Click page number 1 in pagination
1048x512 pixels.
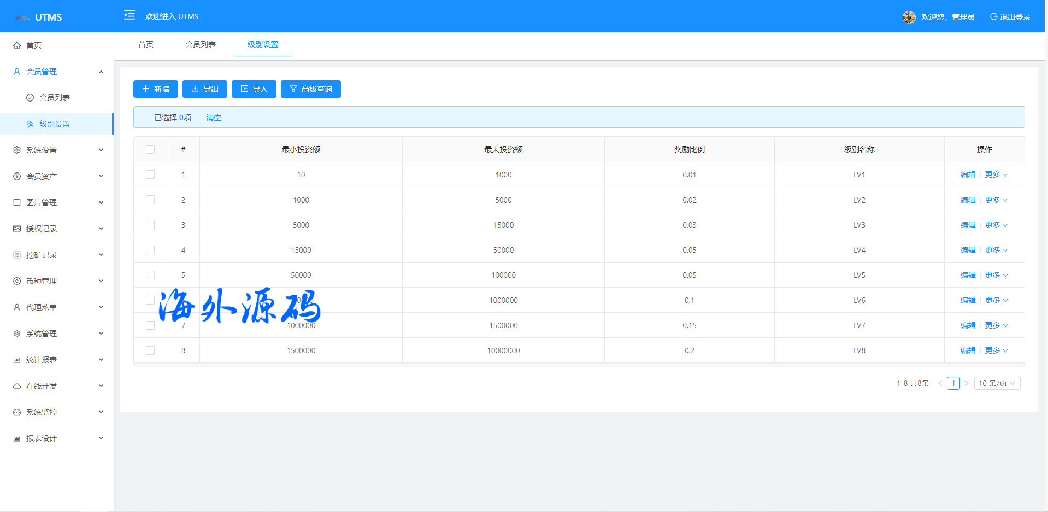pos(953,383)
